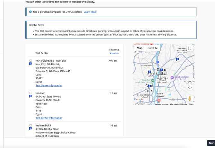This screenshot has width=215, height=148.
Task: Click the Distance column header
Action: tap(114, 50)
